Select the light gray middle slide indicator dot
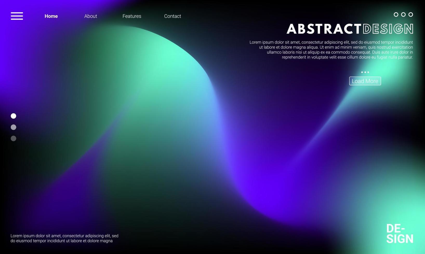Screen dimensions: 425x254 [14, 127]
